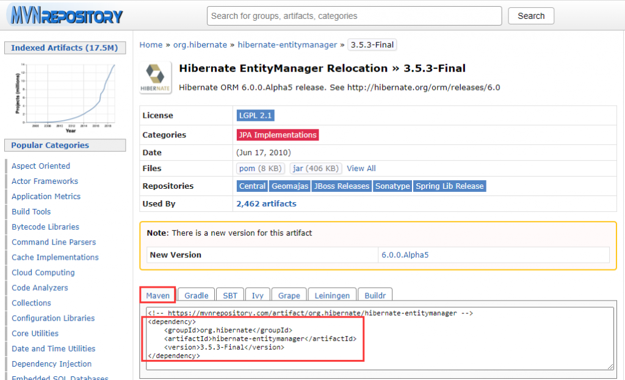
Task: Click the Search button
Action: click(x=531, y=16)
